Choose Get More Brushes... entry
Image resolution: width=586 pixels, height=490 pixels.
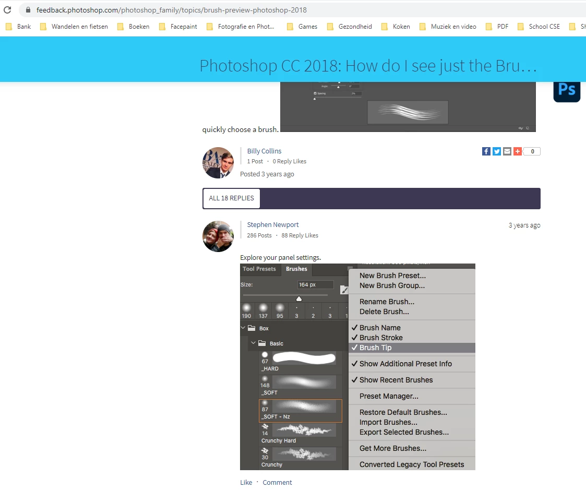click(393, 448)
